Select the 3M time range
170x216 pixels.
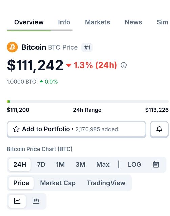click(x=80, y=164)
